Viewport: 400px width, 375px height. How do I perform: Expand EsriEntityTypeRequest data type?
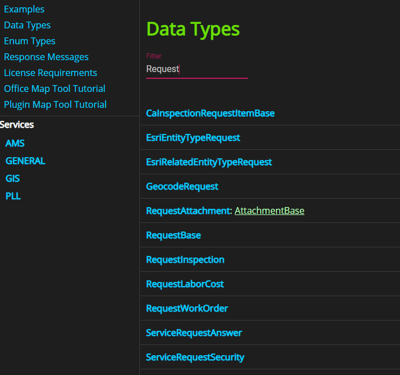click(193, 138)
